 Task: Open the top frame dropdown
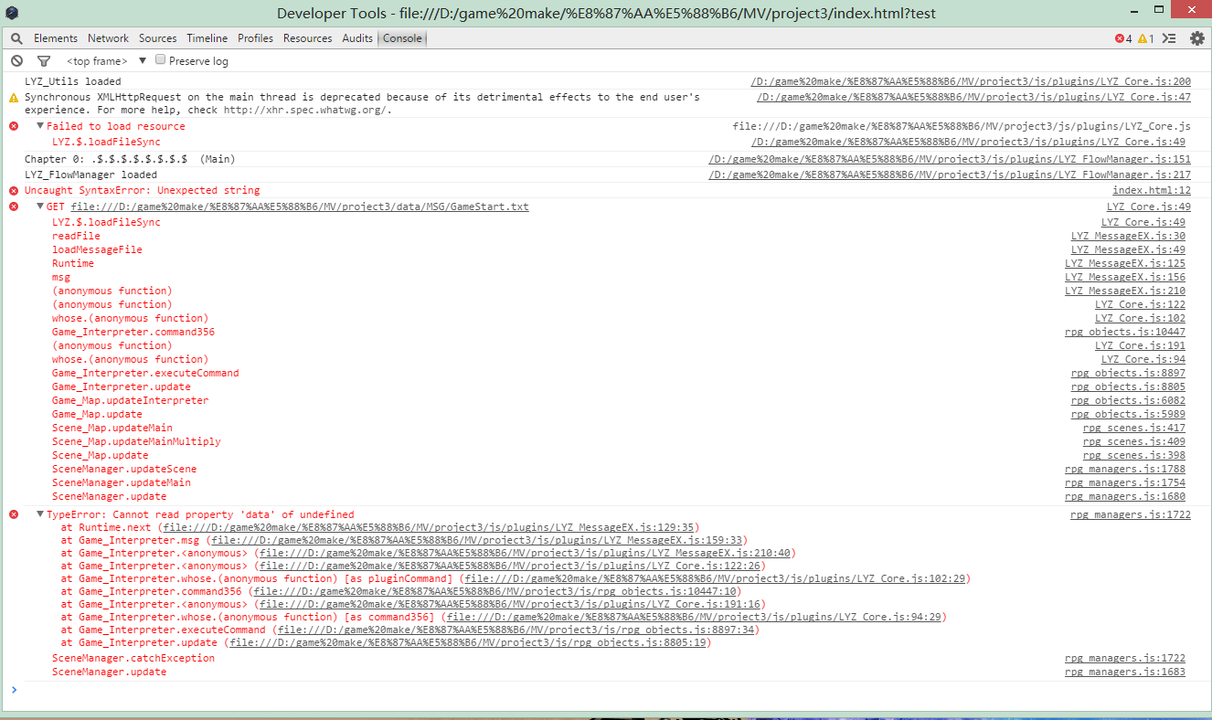tap(106, 61)
